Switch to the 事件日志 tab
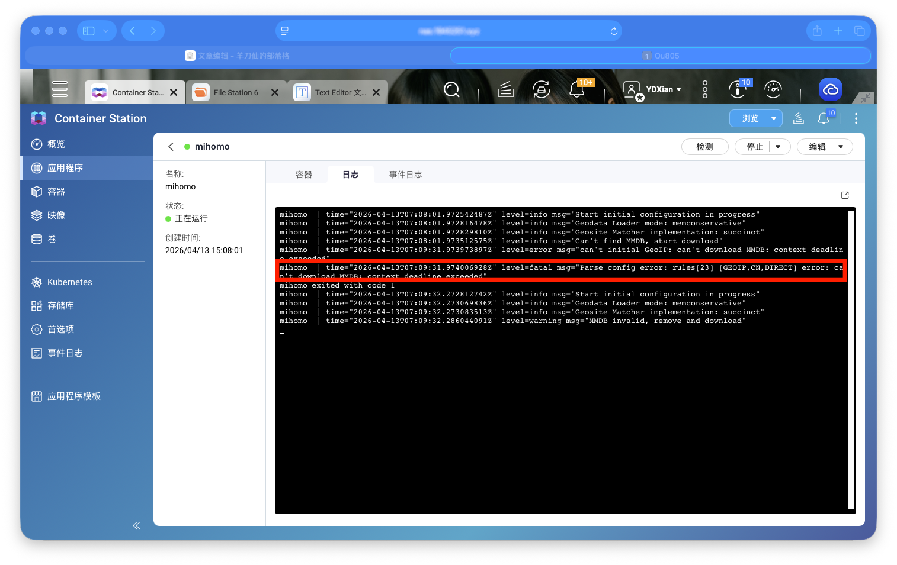 pos(405,175)
